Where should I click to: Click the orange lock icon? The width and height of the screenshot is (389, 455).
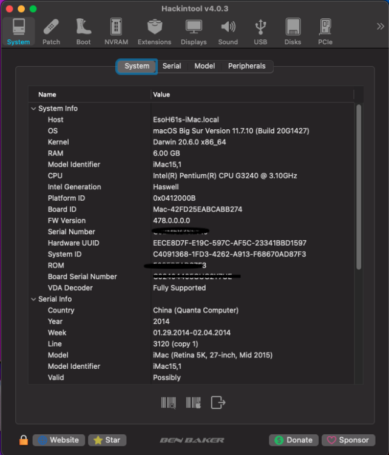[x=24, y=440]
